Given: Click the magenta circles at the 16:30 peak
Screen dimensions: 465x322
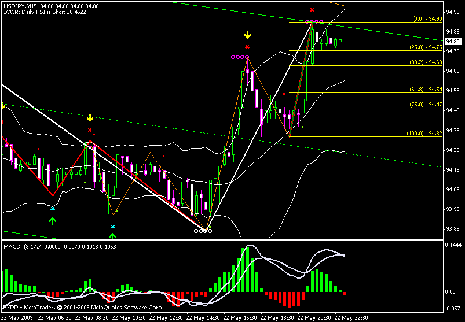Looking at the screenshot, I should click(x=240, y=57).
